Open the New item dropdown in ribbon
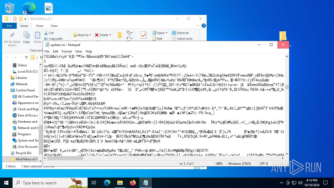The image size is (334, 188). [130, 33]
